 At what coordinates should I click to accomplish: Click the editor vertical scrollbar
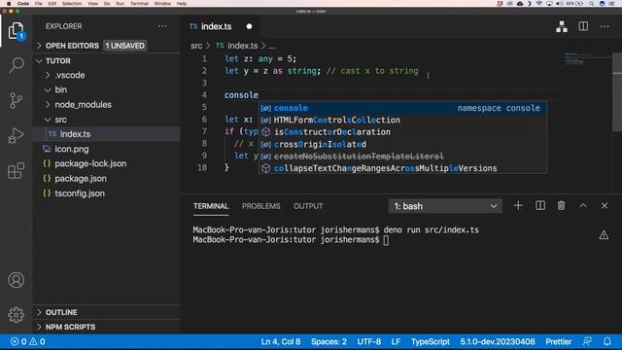617,91
